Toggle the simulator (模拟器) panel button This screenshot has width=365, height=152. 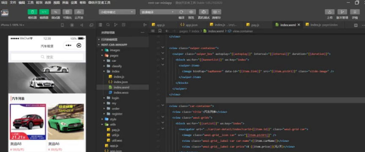(33, 12)
